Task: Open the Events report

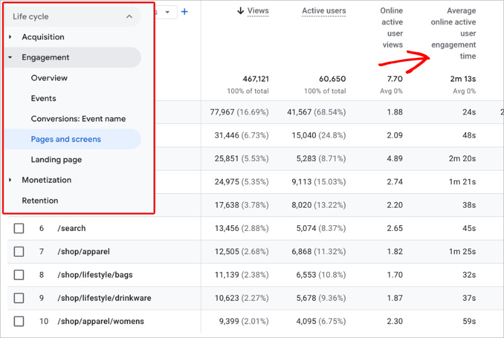Action: tap(43, 99)
